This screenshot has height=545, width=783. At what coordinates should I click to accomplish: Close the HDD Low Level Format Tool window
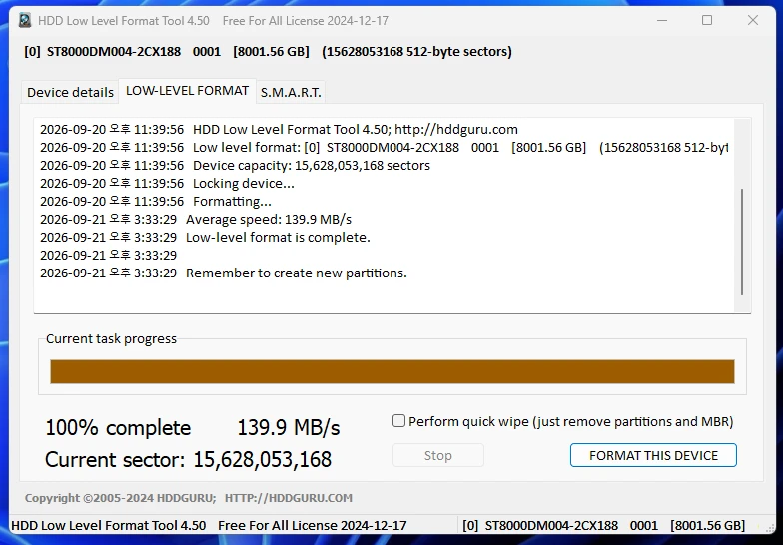pos(753,20)
